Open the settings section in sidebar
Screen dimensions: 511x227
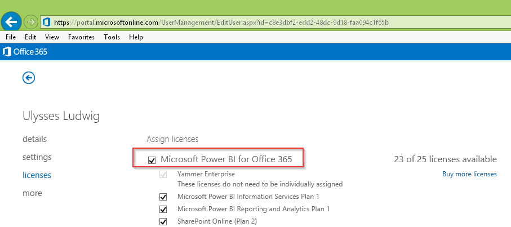pyautogui.click(x=37, y=157)
